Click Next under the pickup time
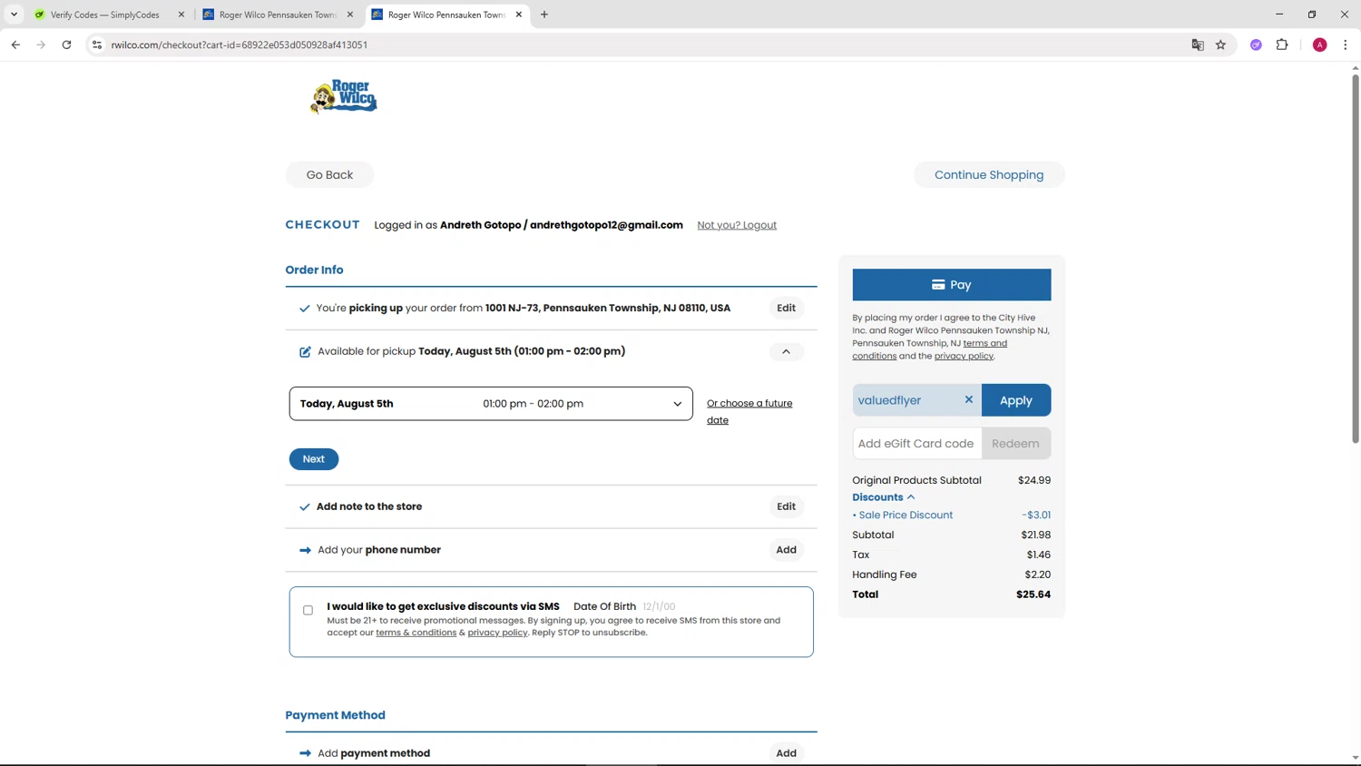 tap(314, 459)
